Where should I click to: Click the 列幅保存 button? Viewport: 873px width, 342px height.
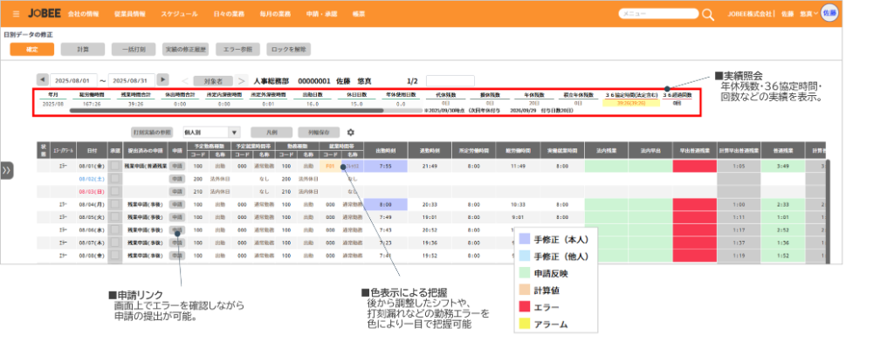pos(319,133)
